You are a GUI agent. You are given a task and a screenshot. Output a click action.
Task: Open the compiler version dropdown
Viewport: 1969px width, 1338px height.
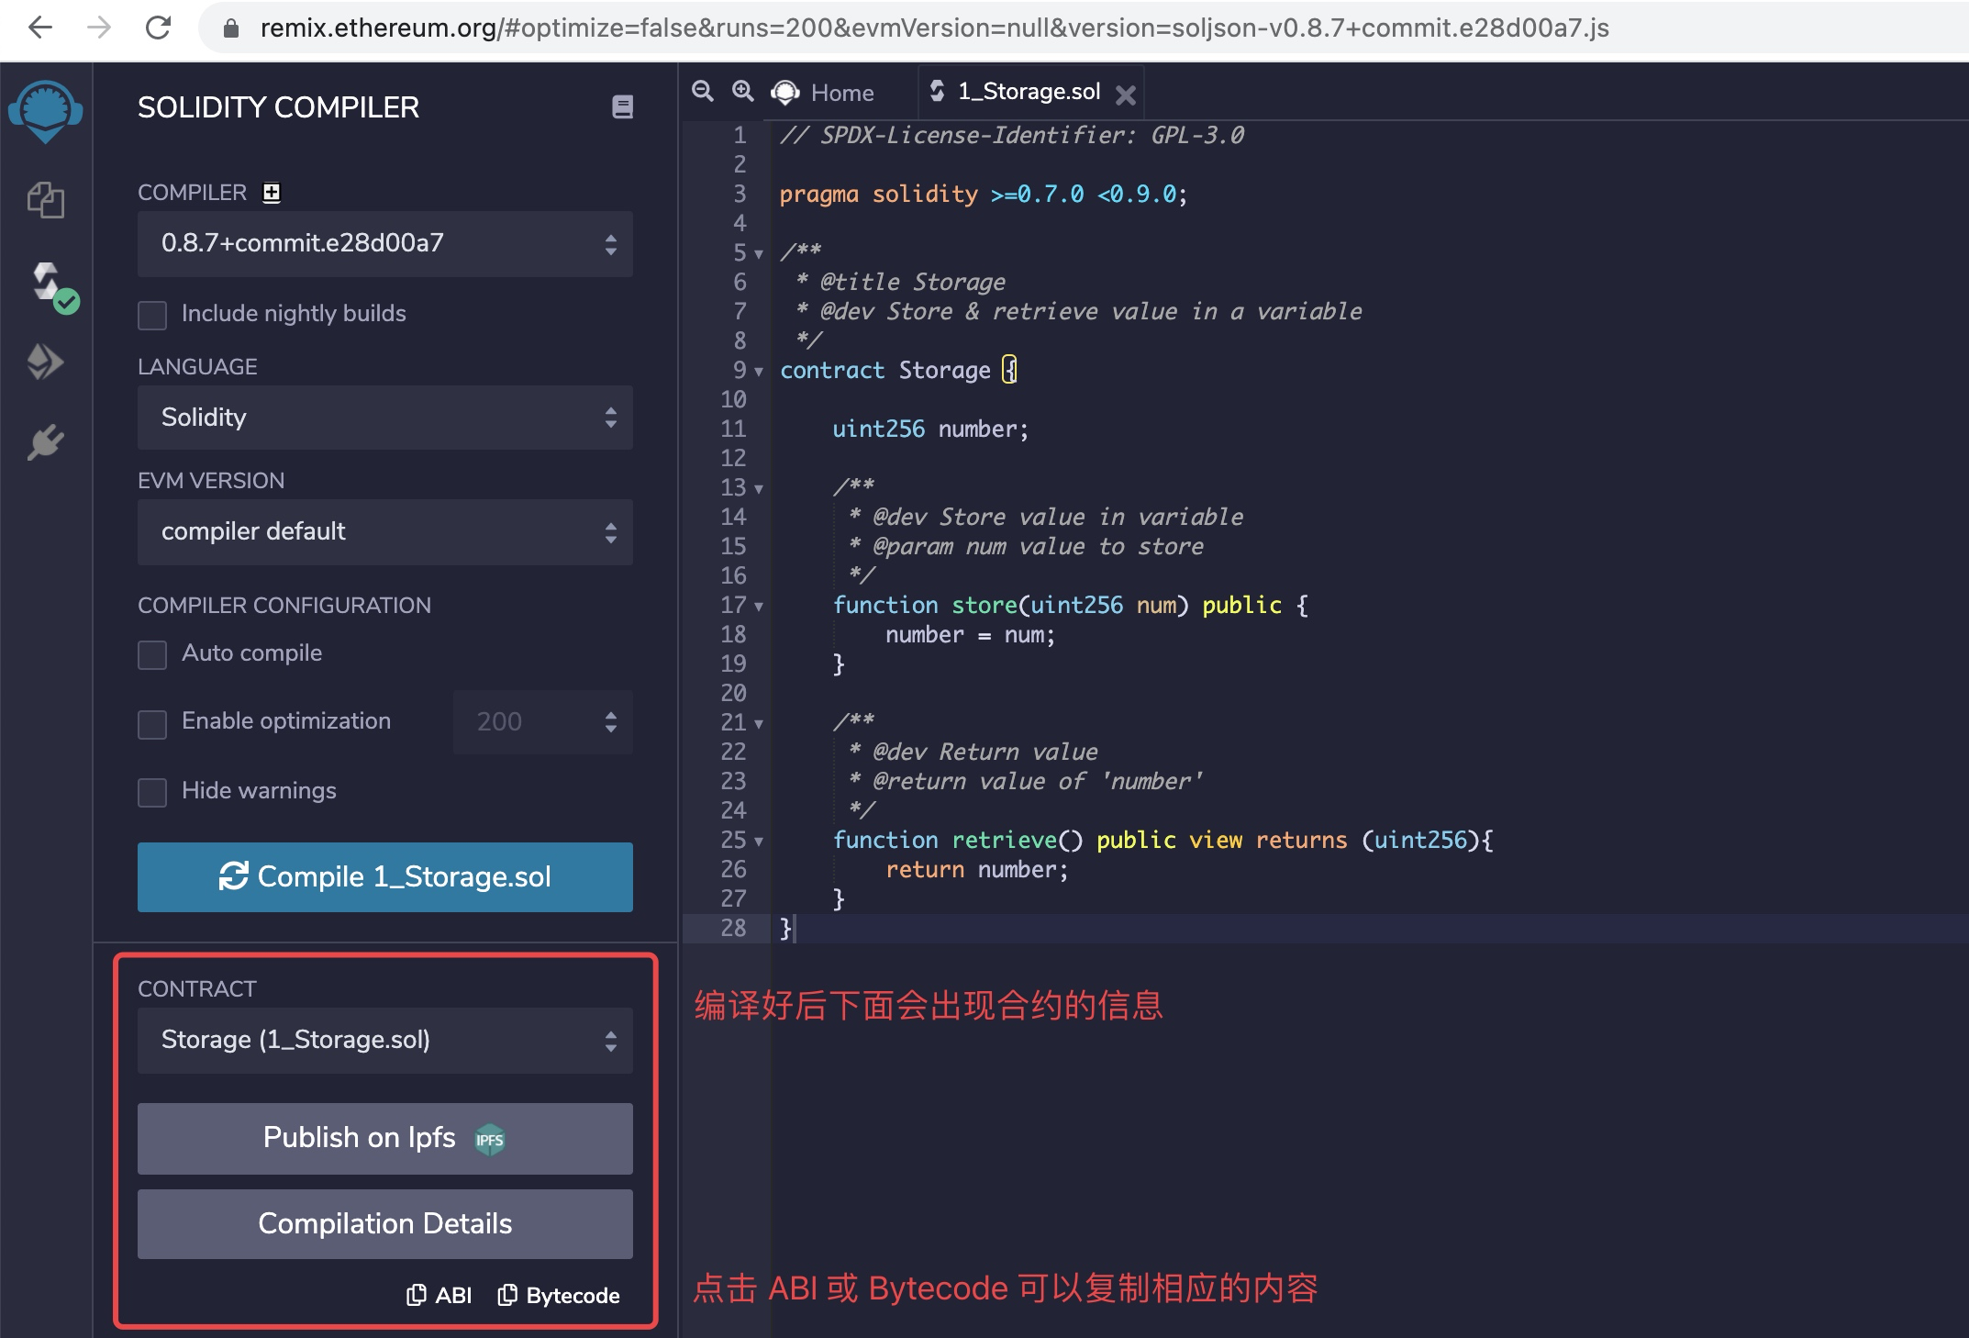[x=384, y=244]
